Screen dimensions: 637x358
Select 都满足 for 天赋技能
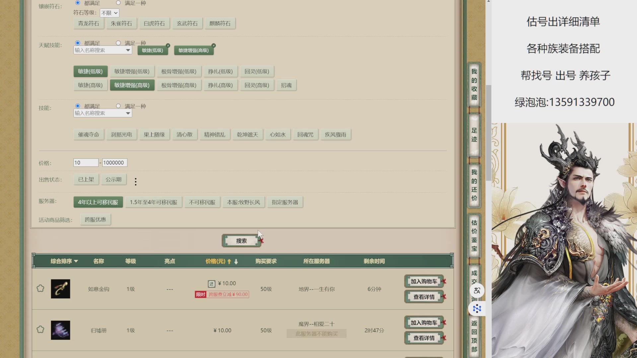(78, 43)
